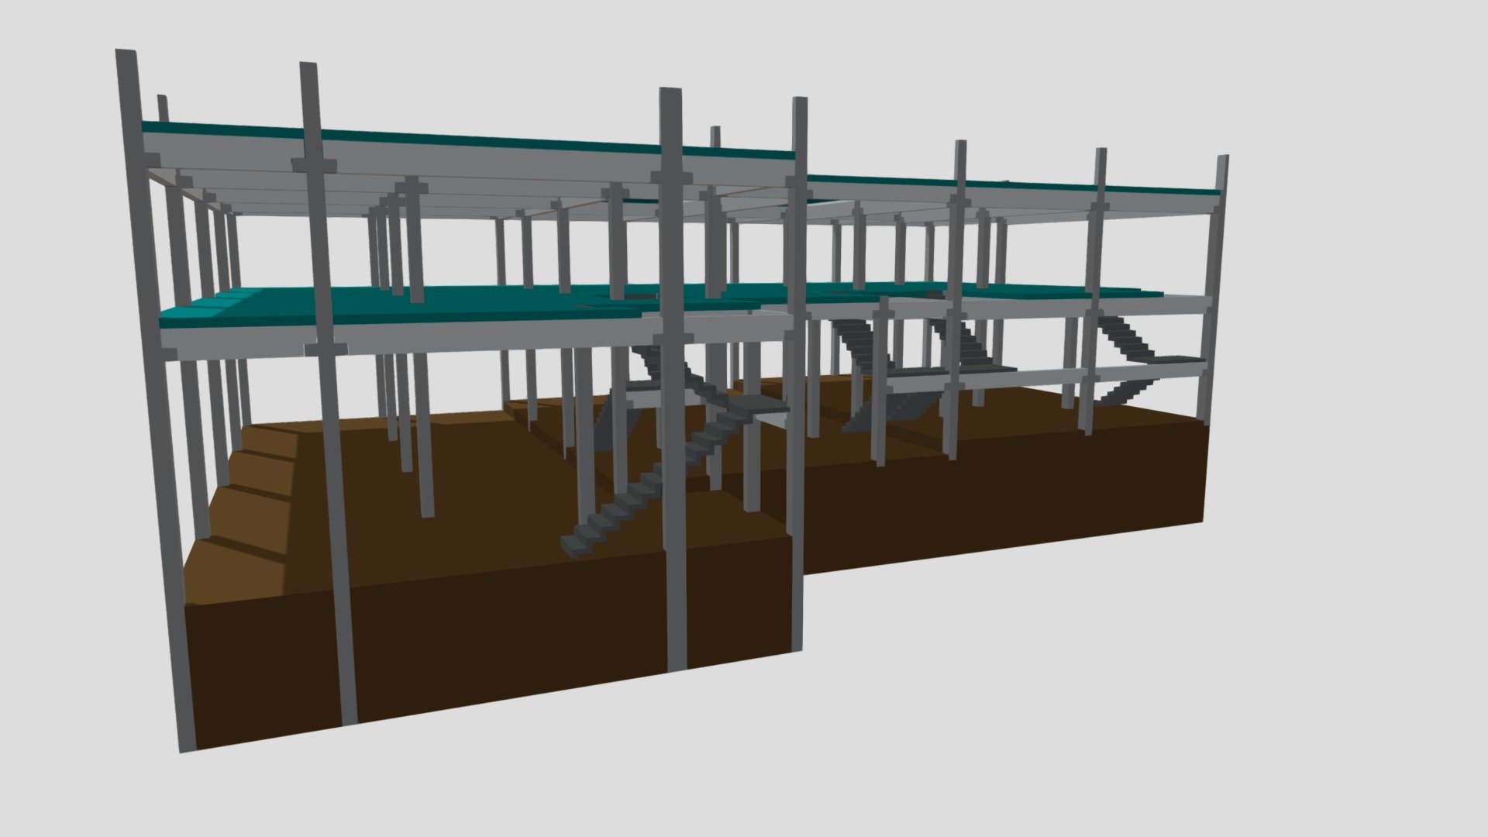Viewport: 1488px width, 837px height.
Task: Click the tall column at the far right corner
Action: (1213, 288)
